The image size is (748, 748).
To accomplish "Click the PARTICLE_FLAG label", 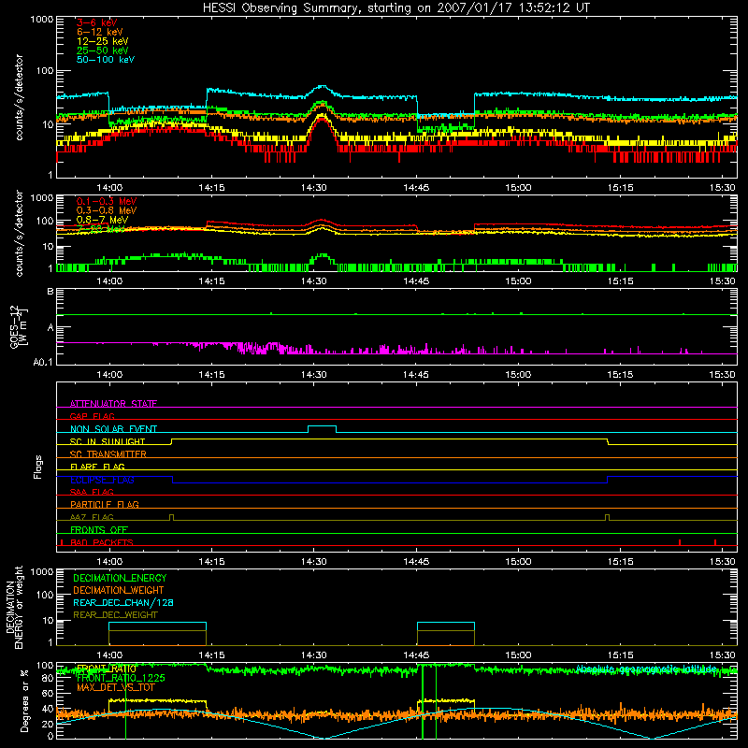I will click(105, 504).
